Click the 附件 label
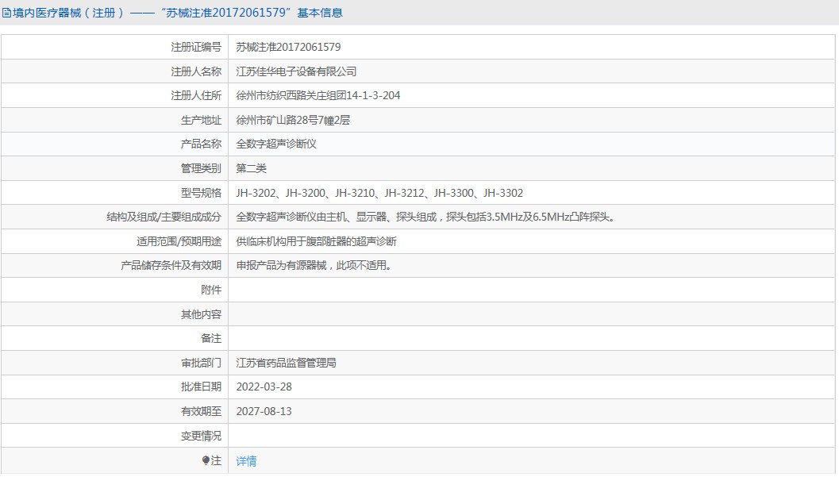This screenshot has width=839, height=477. pyautogui.click(x=211, y=290)
